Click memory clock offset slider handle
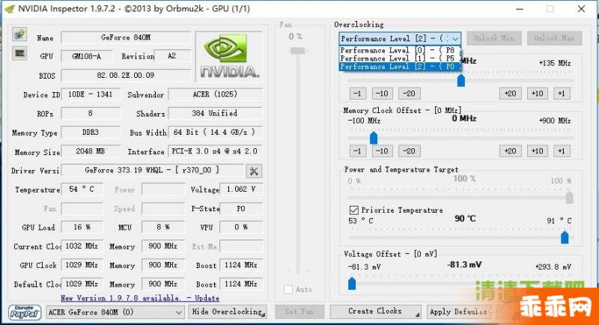Viewport: 599px width, 325px height. point(374,138)
